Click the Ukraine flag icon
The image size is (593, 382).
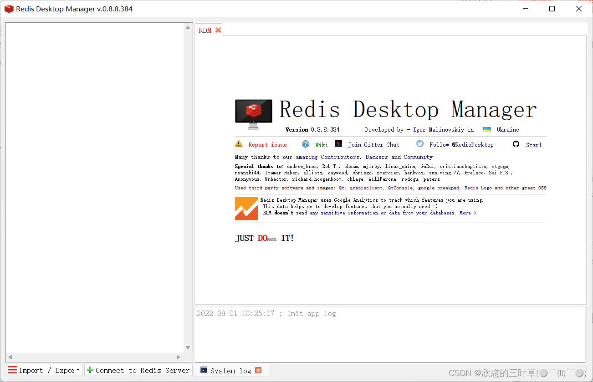487,130
